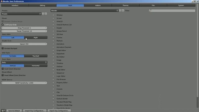
Task: Expand the Graph Editor keymap section
Action: [53, 50]
